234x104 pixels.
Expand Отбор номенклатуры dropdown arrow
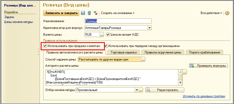[137, 90]
